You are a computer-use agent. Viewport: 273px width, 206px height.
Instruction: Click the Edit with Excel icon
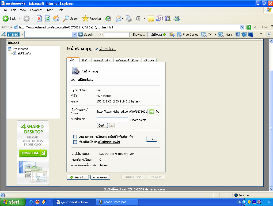tap(138, 19)
